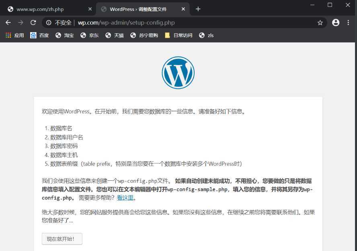
Task: Open the 京东 bookmark
Action: [x=90, y=35]
